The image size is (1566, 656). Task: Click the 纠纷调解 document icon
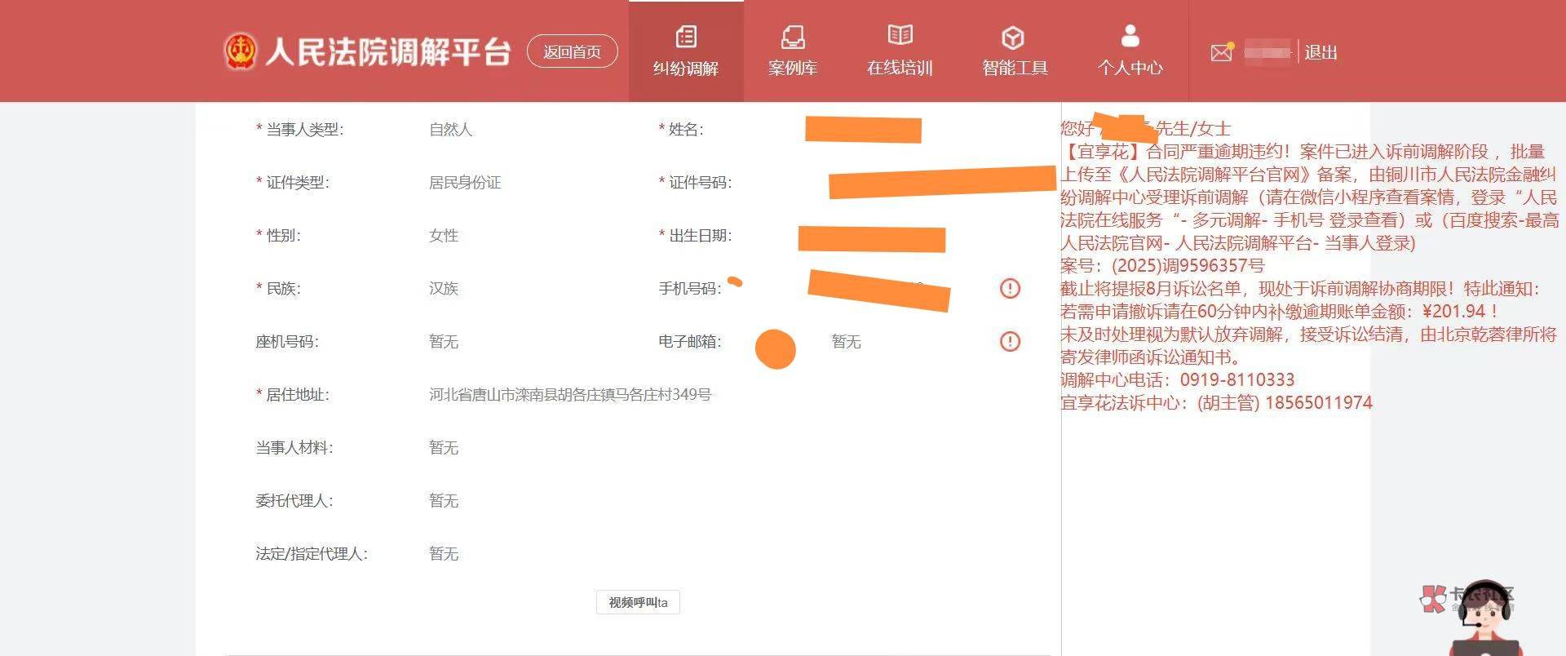pos(686,37)
